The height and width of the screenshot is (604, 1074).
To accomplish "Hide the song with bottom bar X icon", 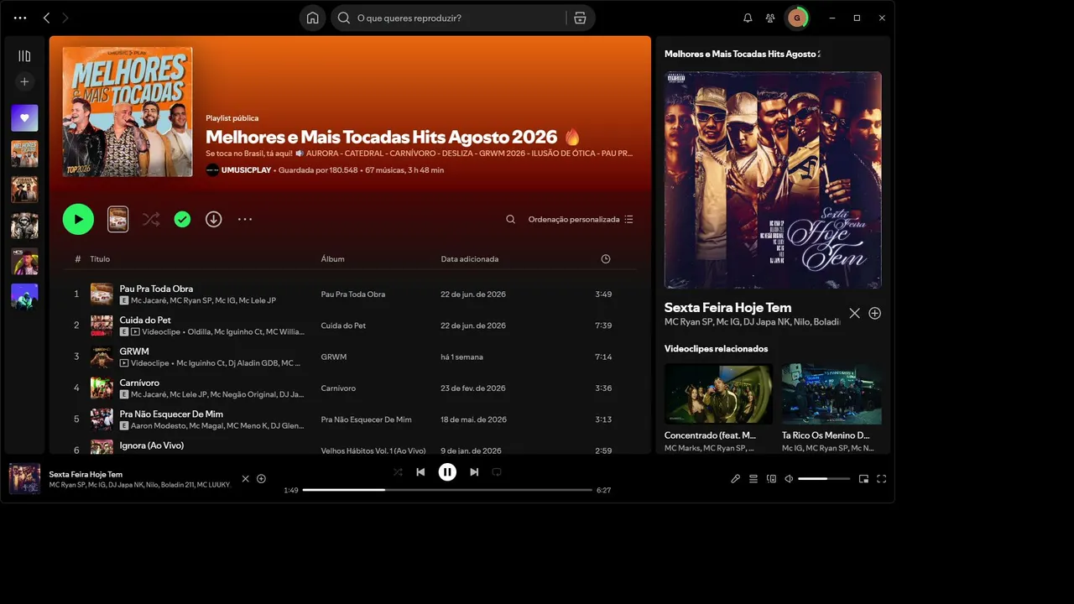I will (245, 479).
